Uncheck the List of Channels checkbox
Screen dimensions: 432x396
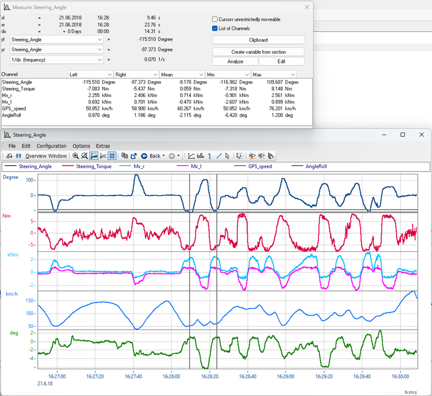pyautogui.click(x=215, y=28)
